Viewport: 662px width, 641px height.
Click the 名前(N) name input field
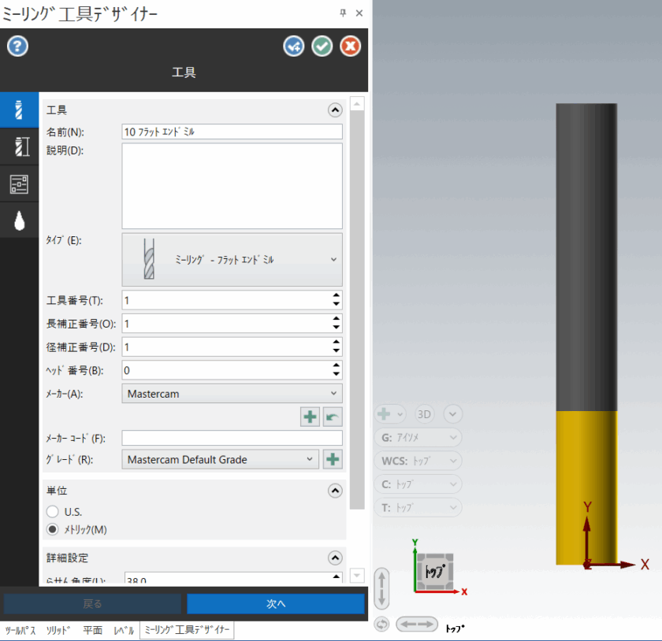click(x=232, y=132)
